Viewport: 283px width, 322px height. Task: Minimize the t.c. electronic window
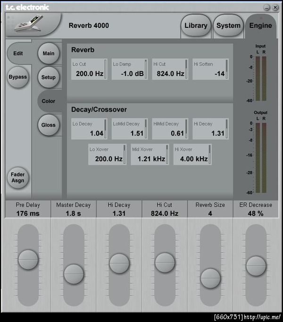click(x=266, y=8)
